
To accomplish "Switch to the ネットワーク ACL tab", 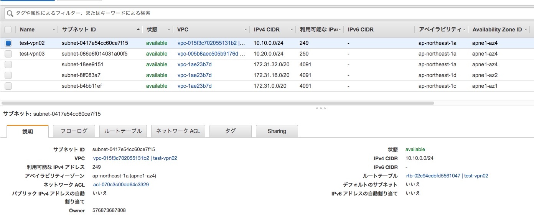I will coord(178,131).
